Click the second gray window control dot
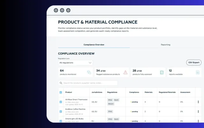The width and height of the screenshot is (204, 128). pyautogui.click(x=62, y=10)
